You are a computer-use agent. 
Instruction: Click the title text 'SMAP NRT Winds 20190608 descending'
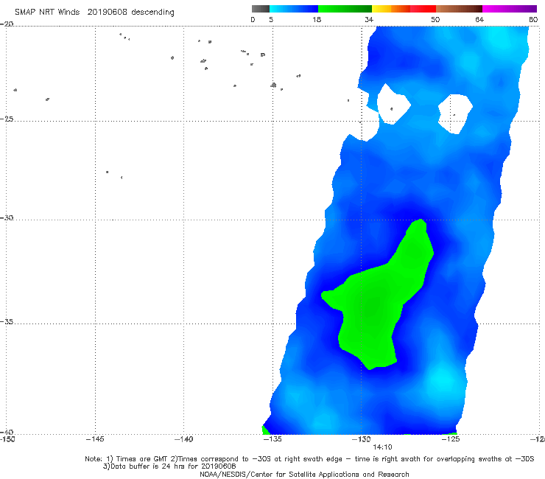pos(94,12)
